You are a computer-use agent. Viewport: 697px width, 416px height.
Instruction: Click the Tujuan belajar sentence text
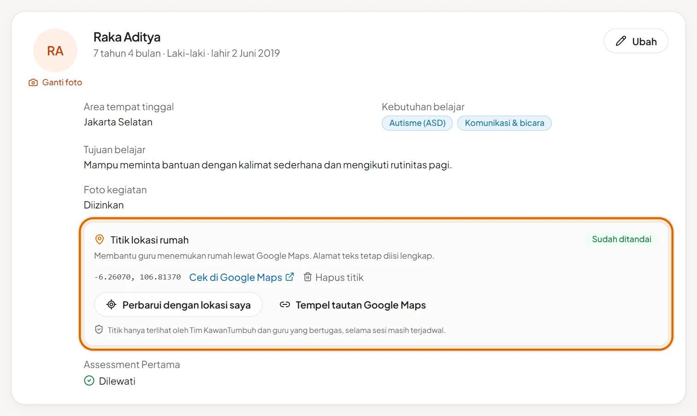pyautogui.click(x=267, y=165)
